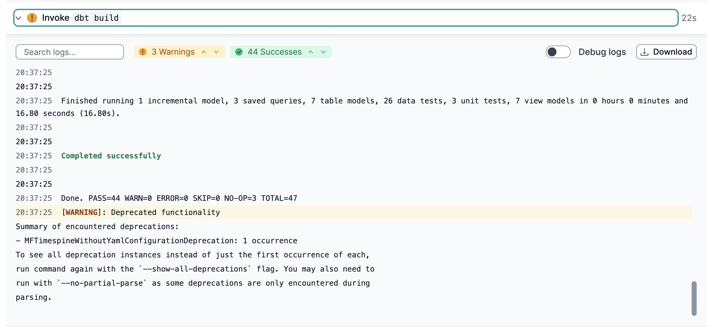Click the warning exclamation icon in Warnings filter
Screen dimensions: 708x330
[x=143, y=52]
